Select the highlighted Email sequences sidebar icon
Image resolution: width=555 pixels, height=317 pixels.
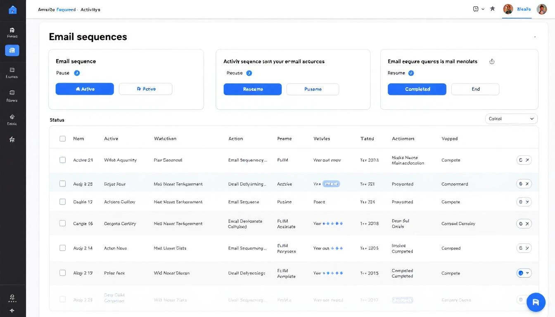(x=12, y=50)
